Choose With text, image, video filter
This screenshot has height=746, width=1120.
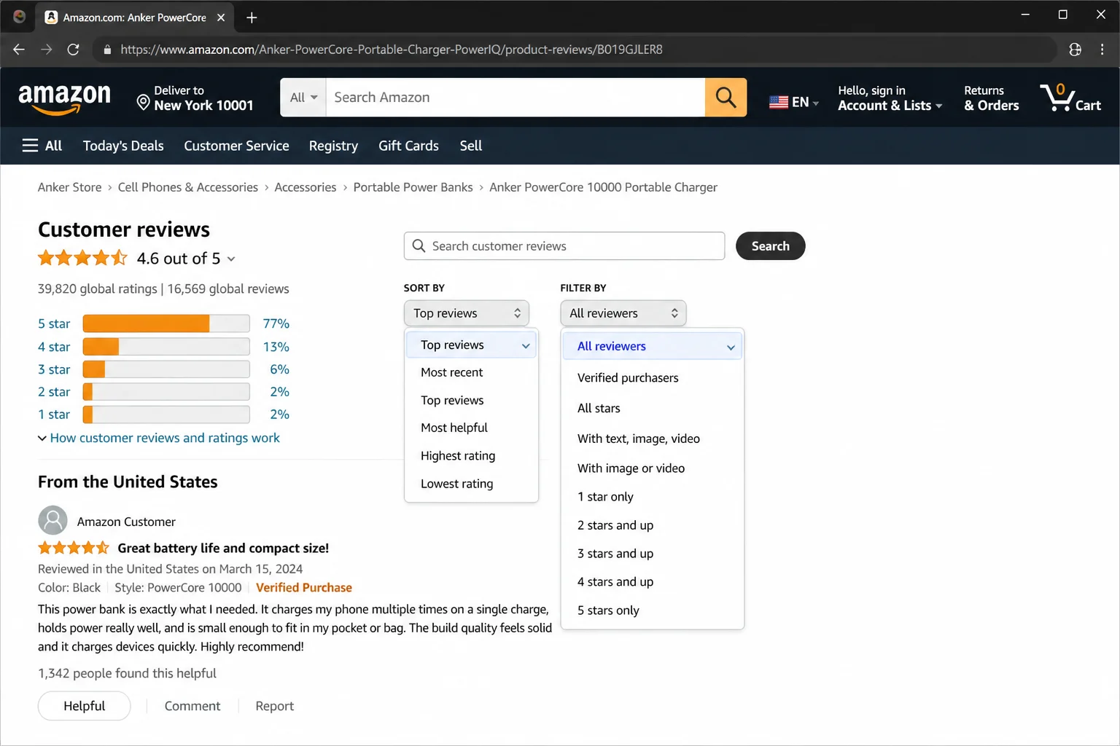click(x=639, y=439)
